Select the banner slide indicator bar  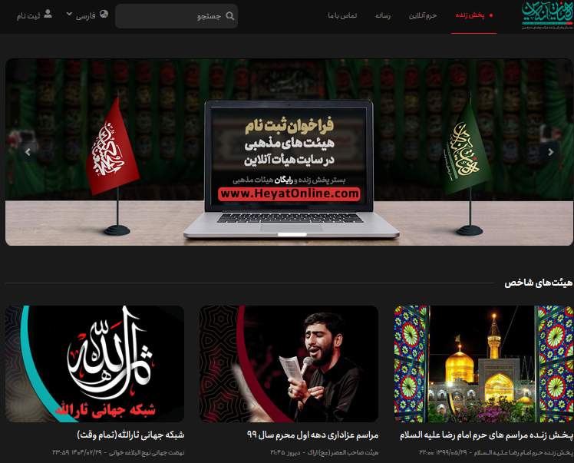click(x=292, y=234)
